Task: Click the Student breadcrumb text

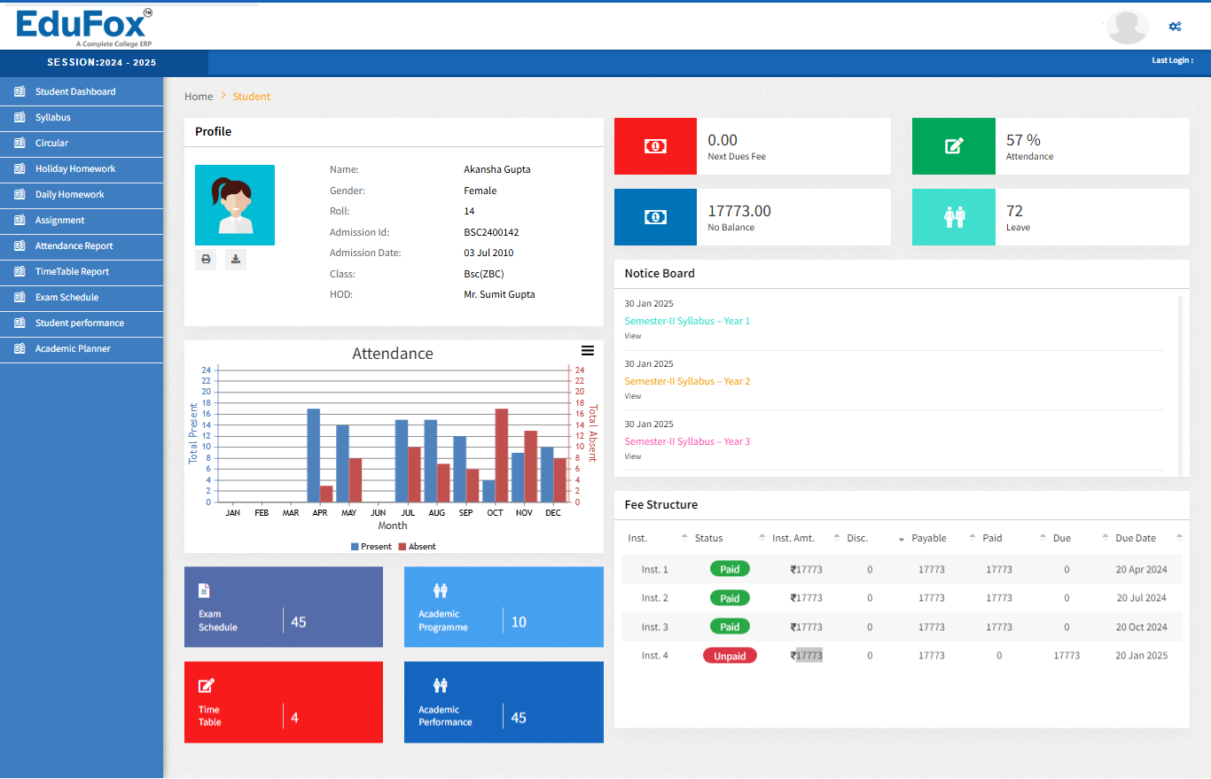Action: [252, 97]
